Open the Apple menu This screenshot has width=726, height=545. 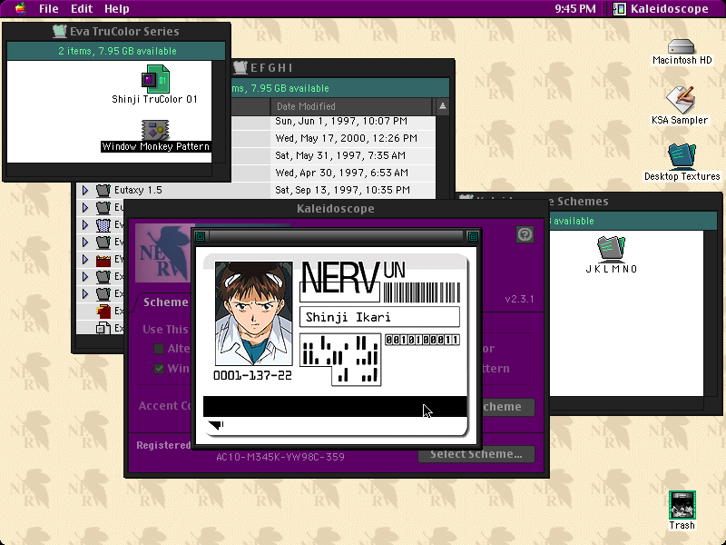click(x=20, y=8)
